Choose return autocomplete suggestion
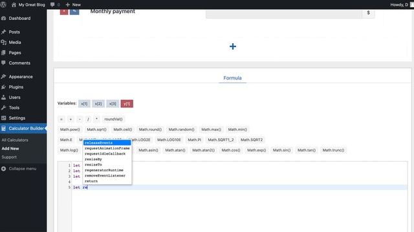414x232 pixels. 107,181
